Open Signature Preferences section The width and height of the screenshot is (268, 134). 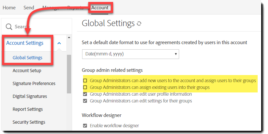(x=34, y=83)
